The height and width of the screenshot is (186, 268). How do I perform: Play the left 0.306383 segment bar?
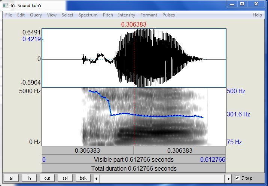click(88, 150)
